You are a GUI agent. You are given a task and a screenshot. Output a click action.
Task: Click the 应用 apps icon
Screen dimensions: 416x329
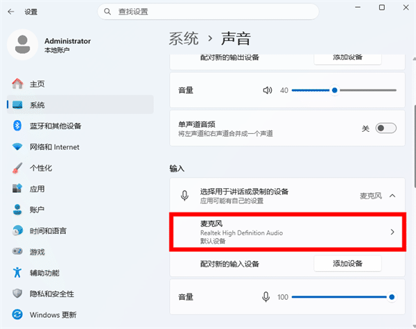click(17, 189)
